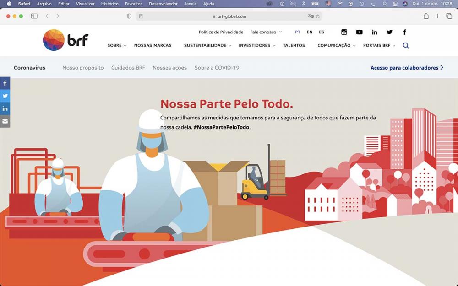
Task: Expand the Fale conosco dropdown
Action: coord(266,32)
